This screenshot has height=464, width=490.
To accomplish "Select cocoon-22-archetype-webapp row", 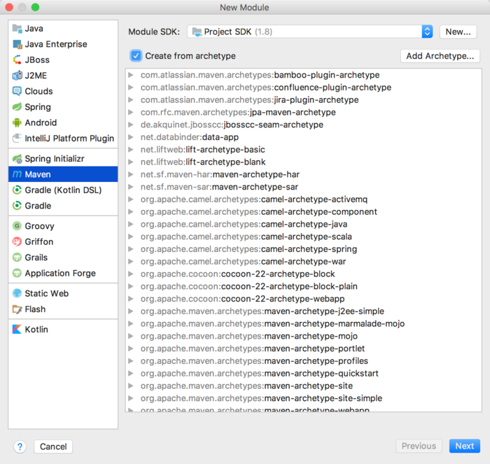I will coord(303,299).
